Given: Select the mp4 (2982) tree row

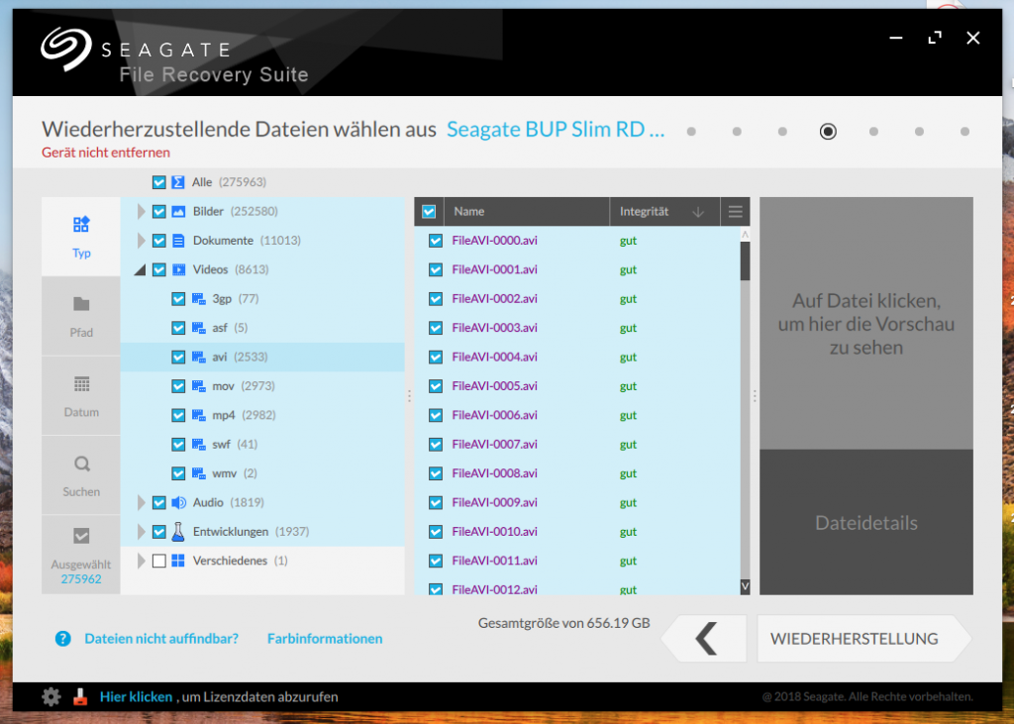Looking at the screenshot, I should coord(262,415).
